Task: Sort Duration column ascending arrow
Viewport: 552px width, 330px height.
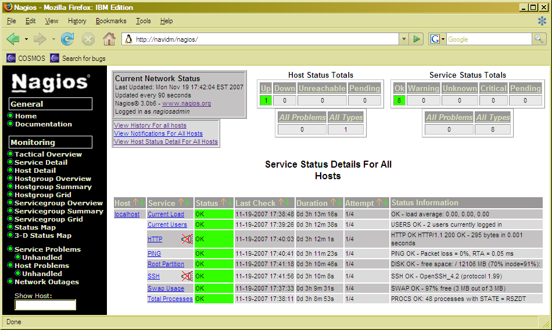Action: click(333, 202)
